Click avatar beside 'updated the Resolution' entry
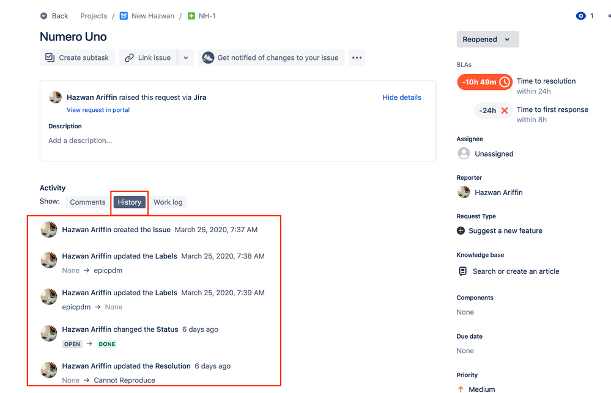The image size is (611, 393). click(49, 370)
